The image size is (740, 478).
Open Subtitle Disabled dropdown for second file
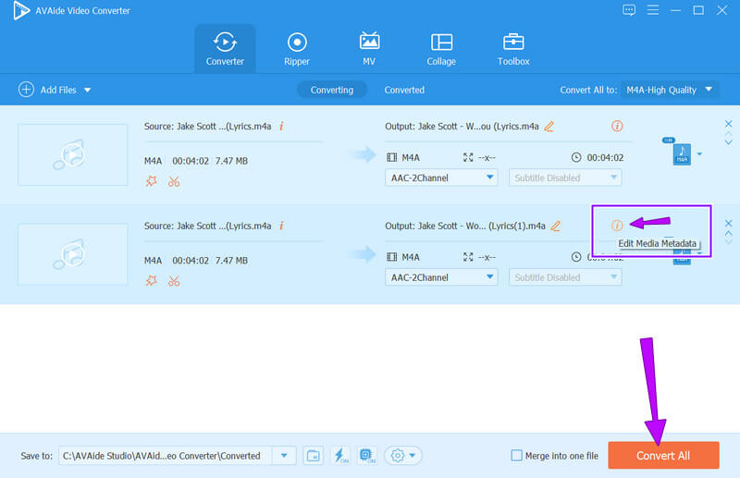(565, 277)
